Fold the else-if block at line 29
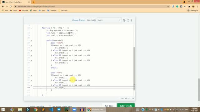Screen dimensions: 200x112 [x=32, y=60]
